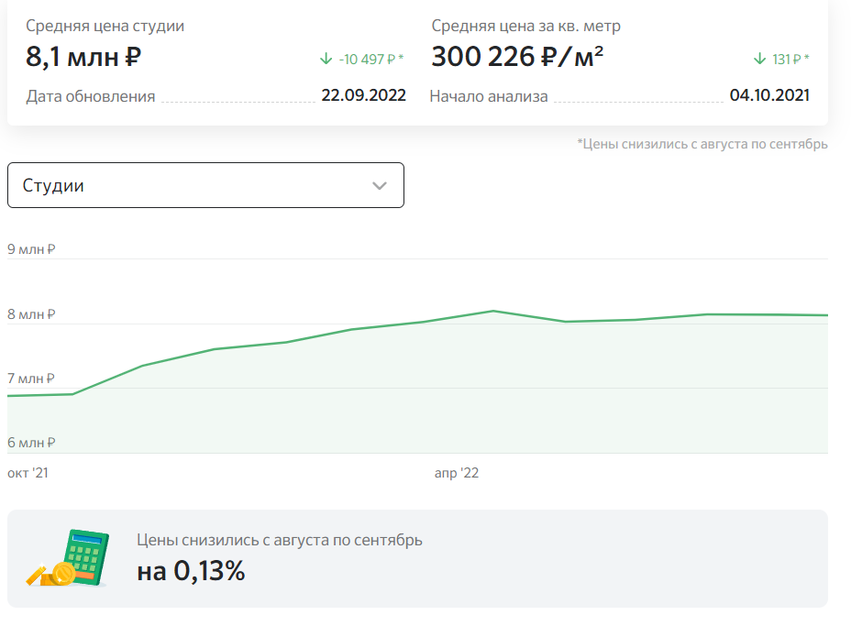
Task: Click the 'на 0,13%' price change figure
Action: [191, 572]
